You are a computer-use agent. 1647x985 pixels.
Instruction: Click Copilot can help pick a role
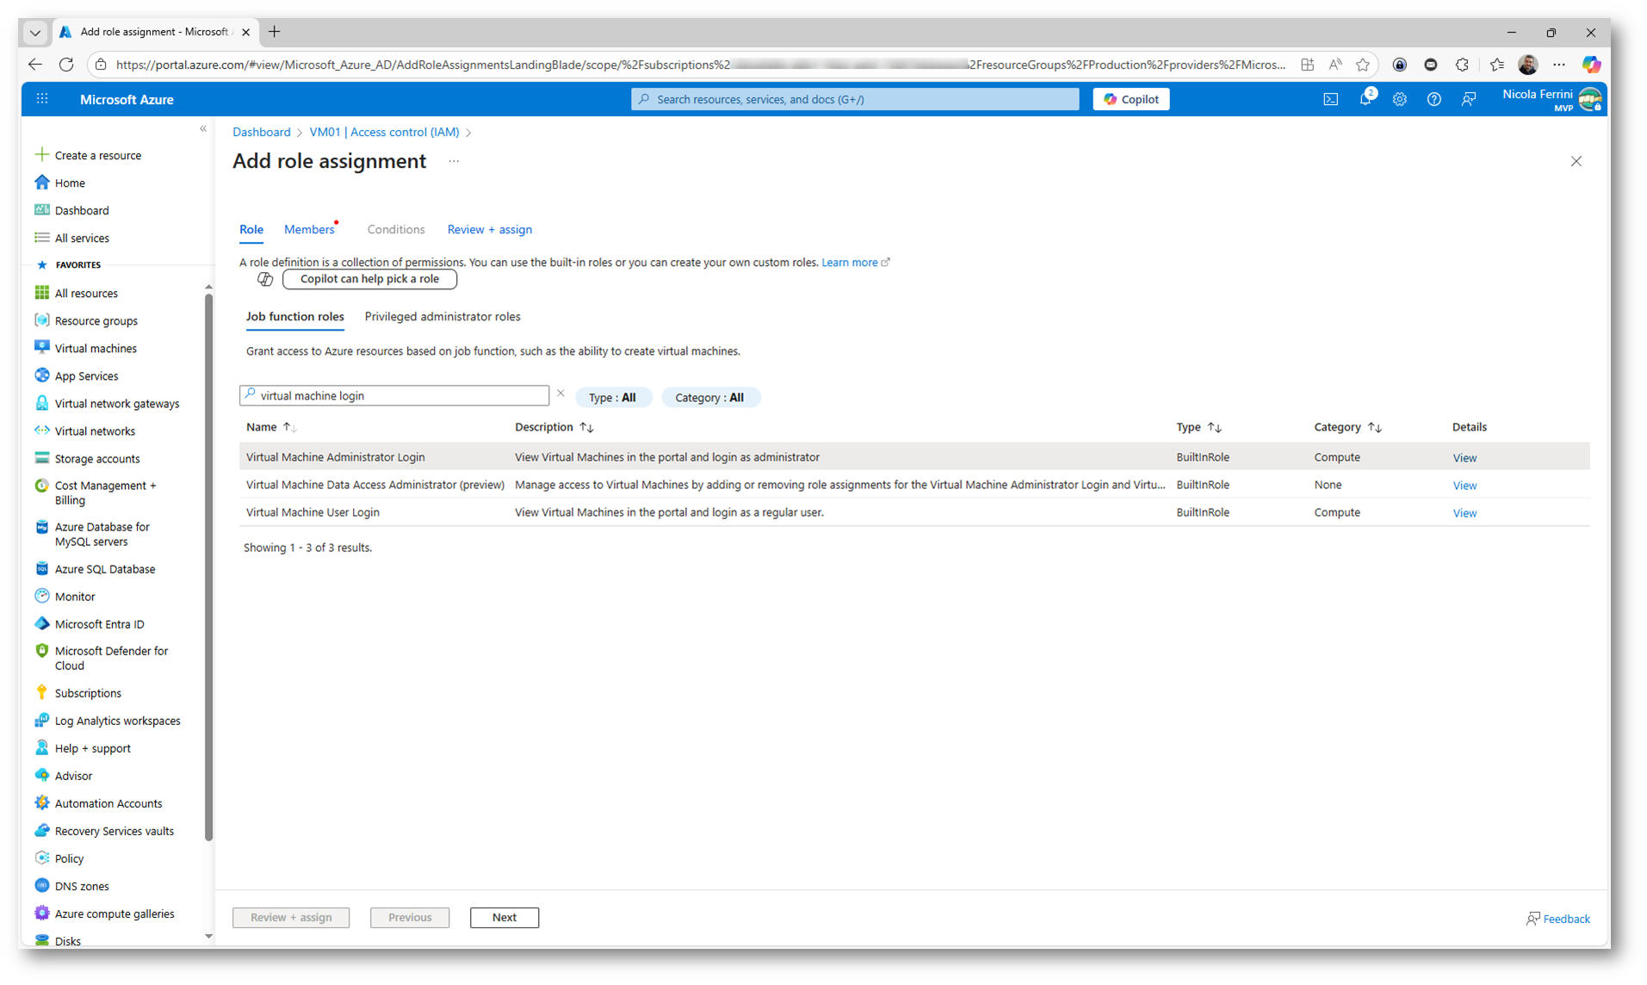tap(369, 279)
